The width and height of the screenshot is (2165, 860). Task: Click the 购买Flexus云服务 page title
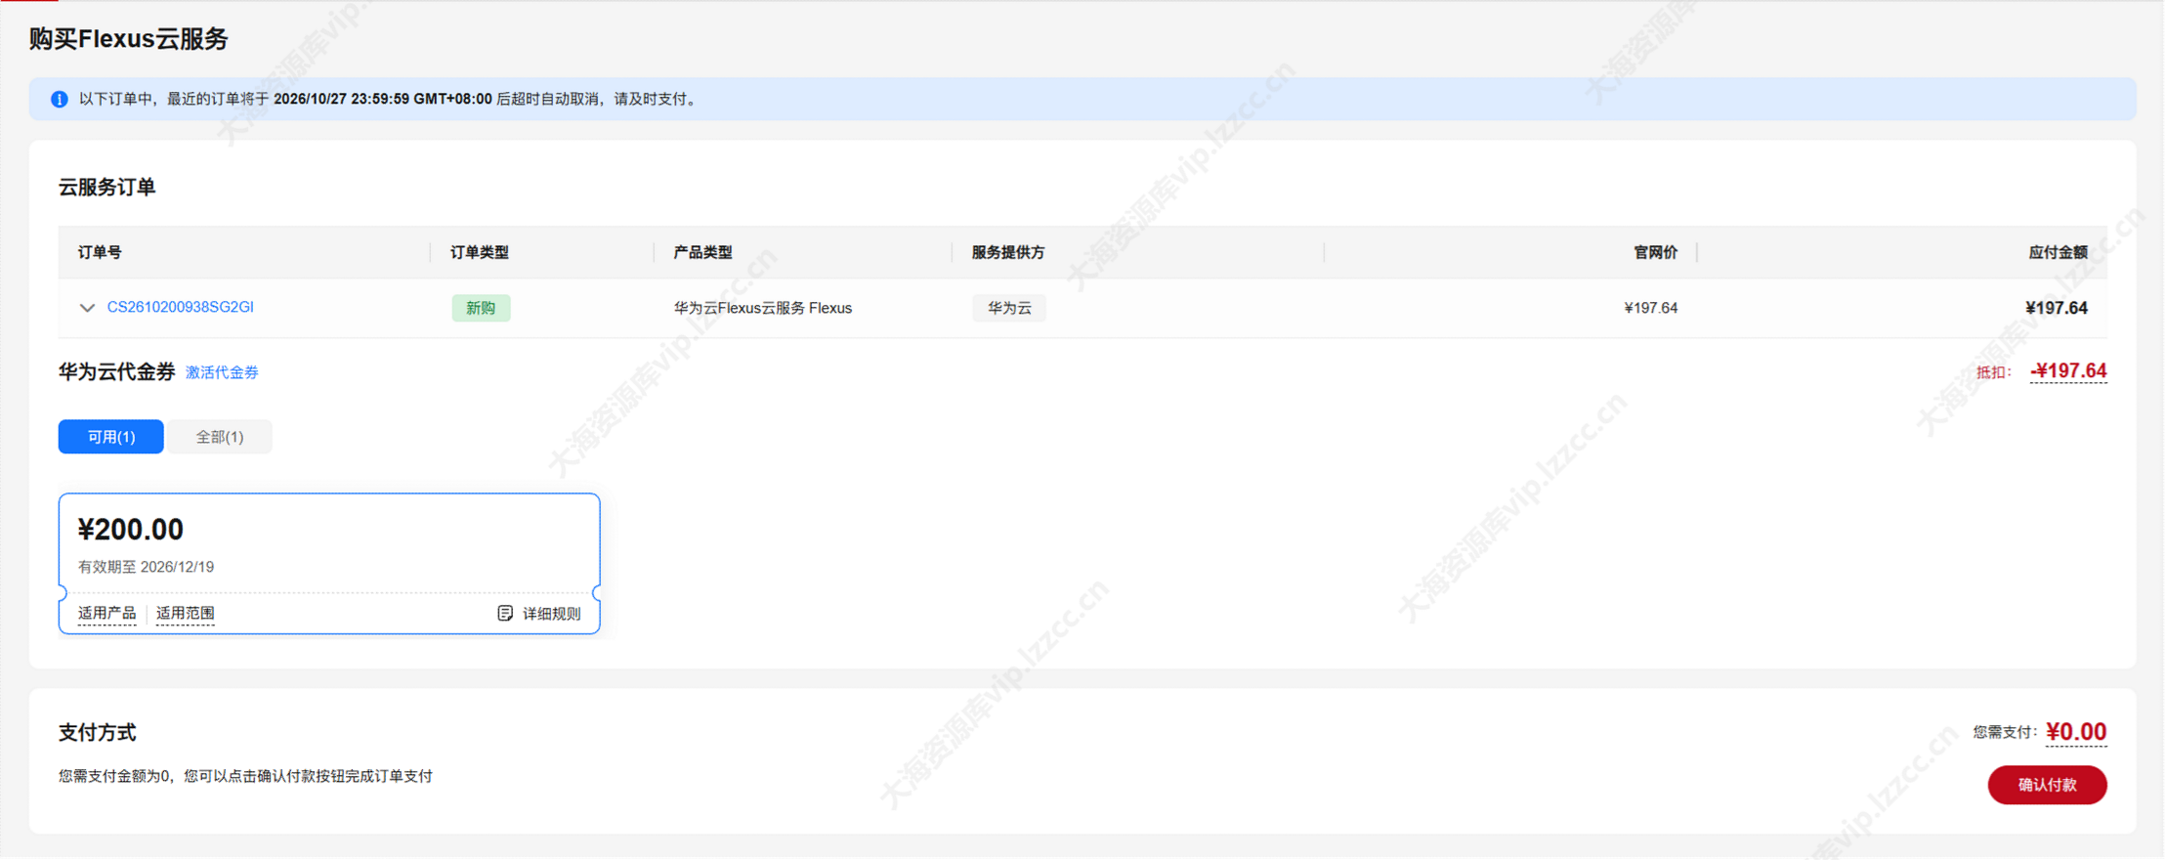click(128, 39)
